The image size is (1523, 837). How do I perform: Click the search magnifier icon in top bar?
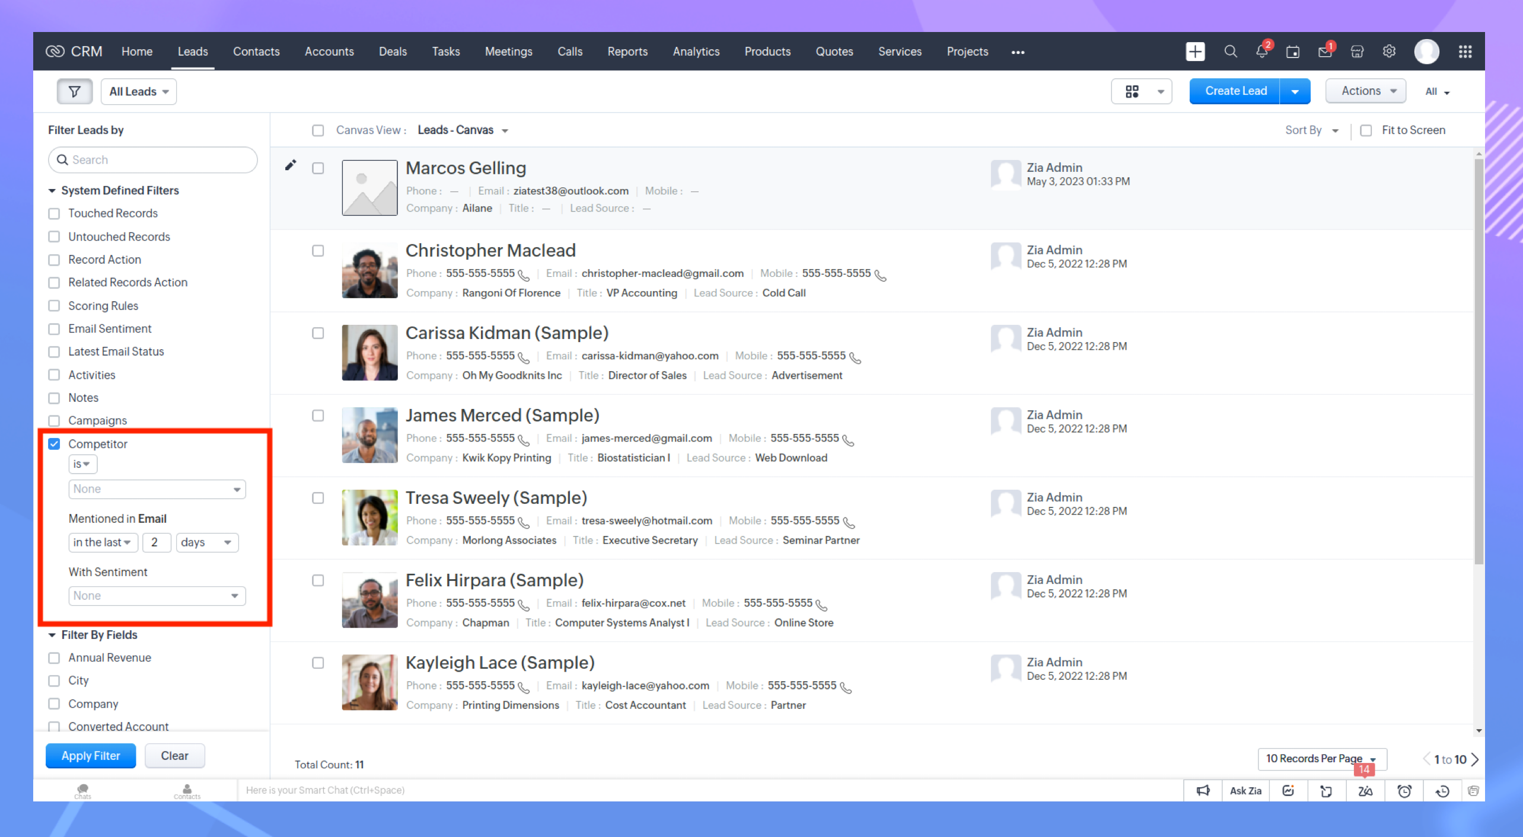click(1231, 52)
